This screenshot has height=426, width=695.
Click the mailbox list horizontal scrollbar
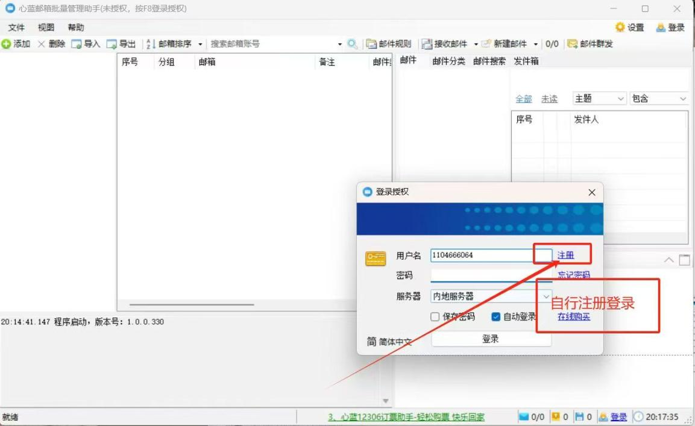pos(192,304)
